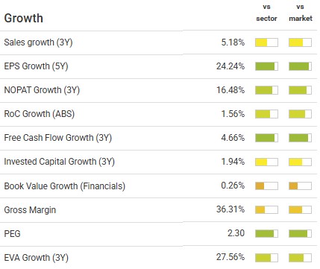Click the Growth section heading
Viewport: 320px width, 269px height.
tap(24, 19)
